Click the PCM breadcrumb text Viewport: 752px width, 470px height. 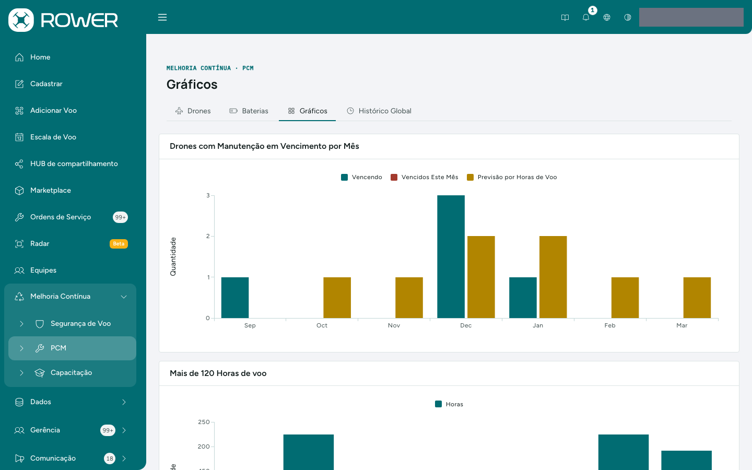248,68
